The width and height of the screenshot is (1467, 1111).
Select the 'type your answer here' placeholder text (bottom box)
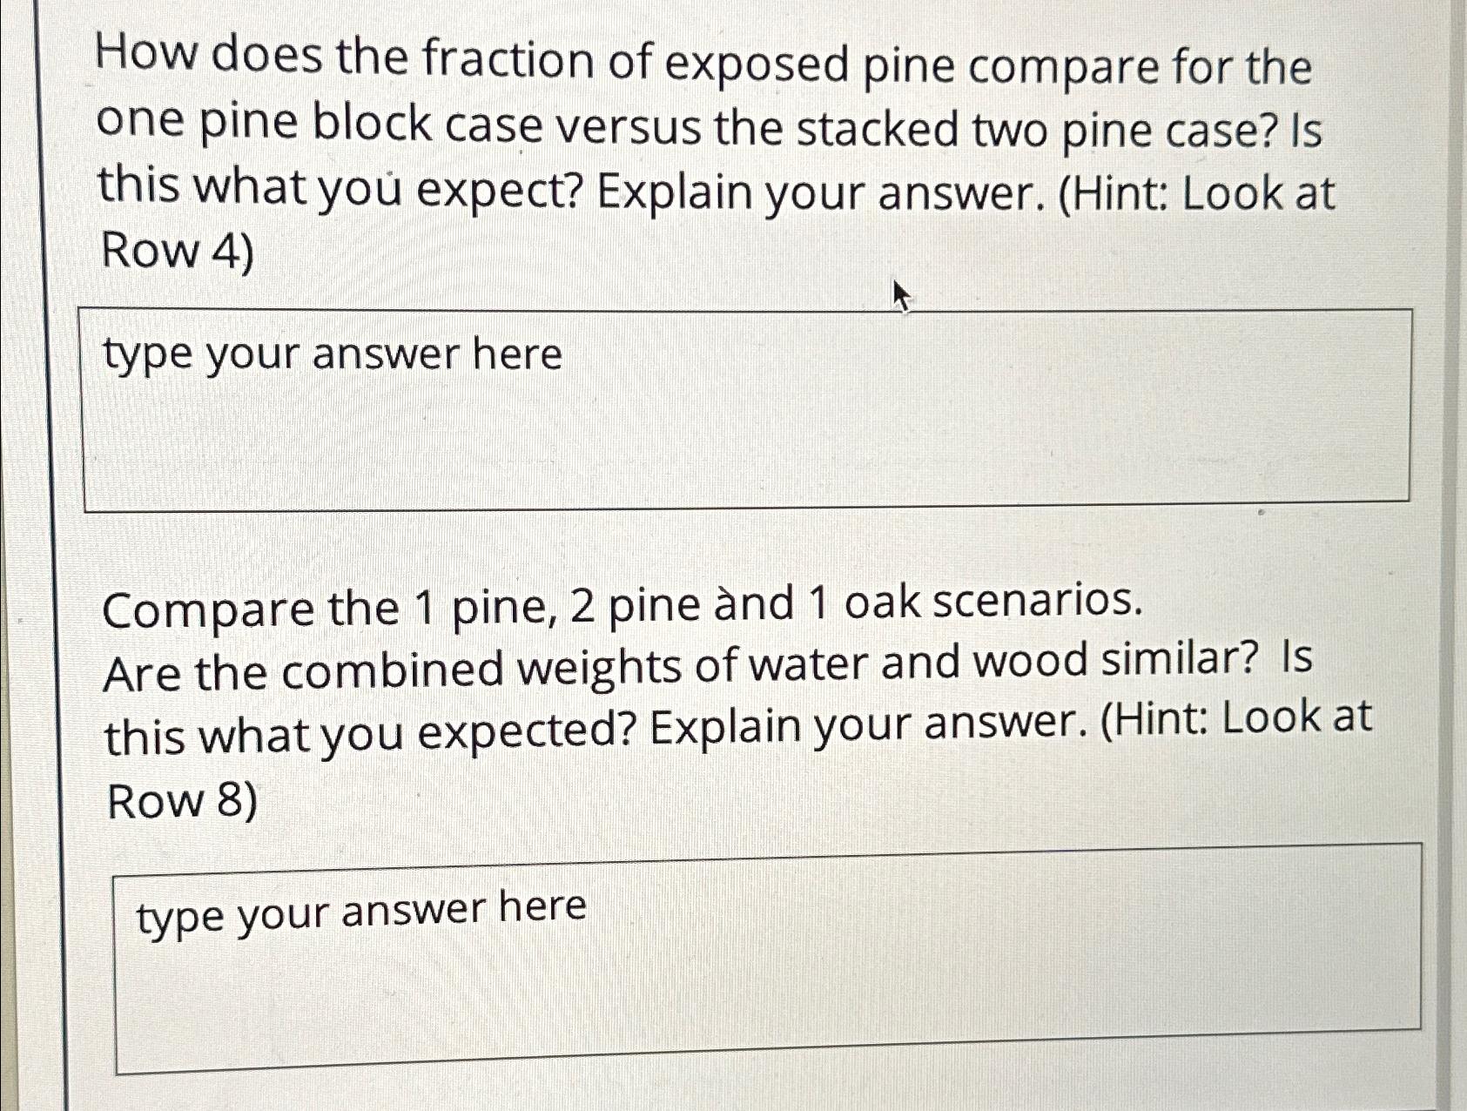[x=361, y=910]
